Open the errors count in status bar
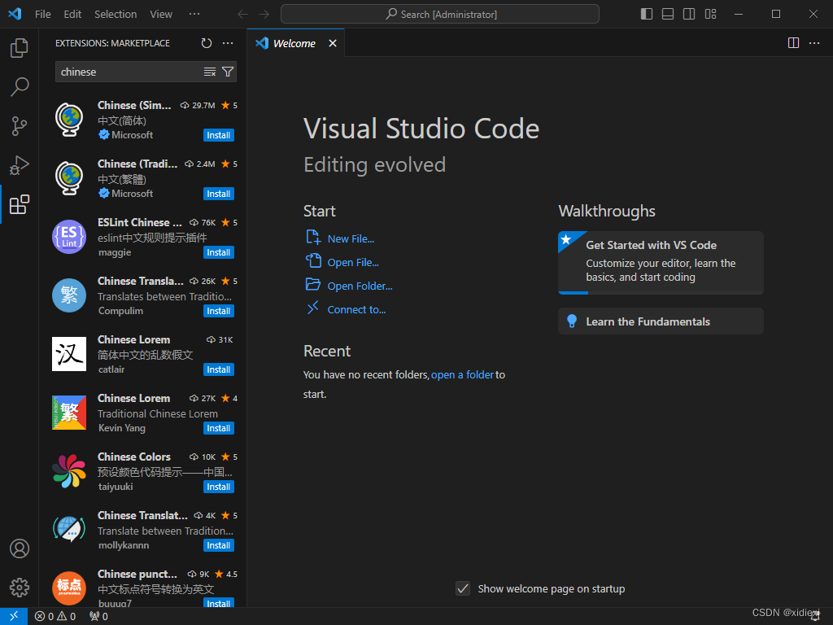Screen dimensions: 833x625 (x=44, y=617)
